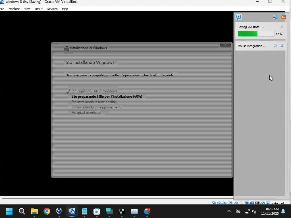Open the Windows Start menu
Screen dimensions: 291x218
coord(9,211)
